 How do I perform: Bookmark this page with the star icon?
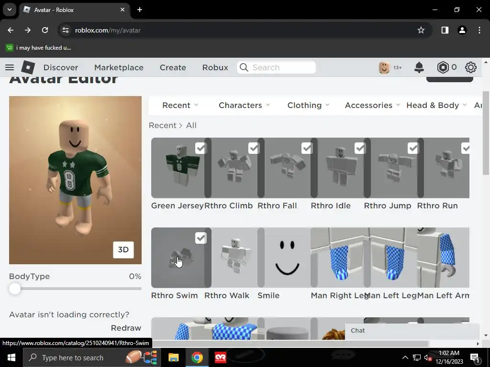421,30
